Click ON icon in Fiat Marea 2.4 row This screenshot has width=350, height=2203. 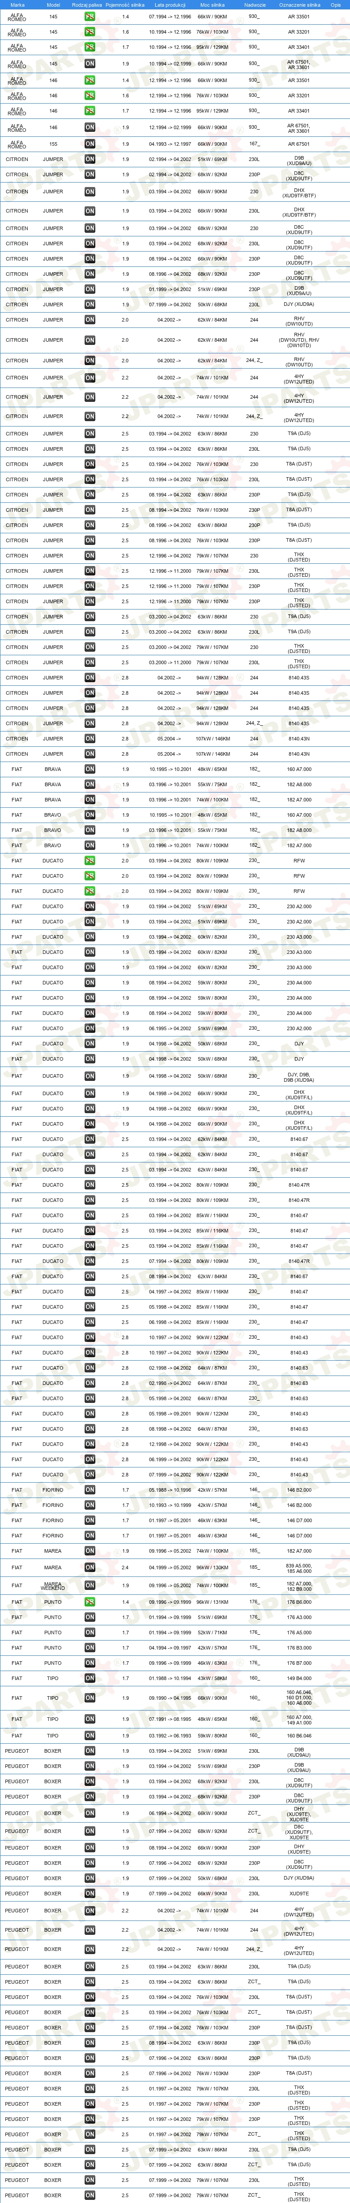tap(90, 1567)
